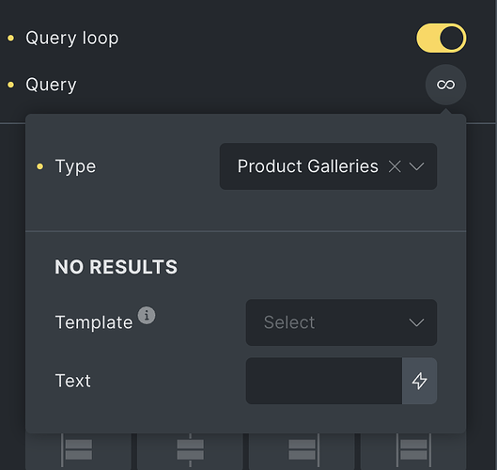Click the yellow dot beside Query

click(x=10, y=85)
